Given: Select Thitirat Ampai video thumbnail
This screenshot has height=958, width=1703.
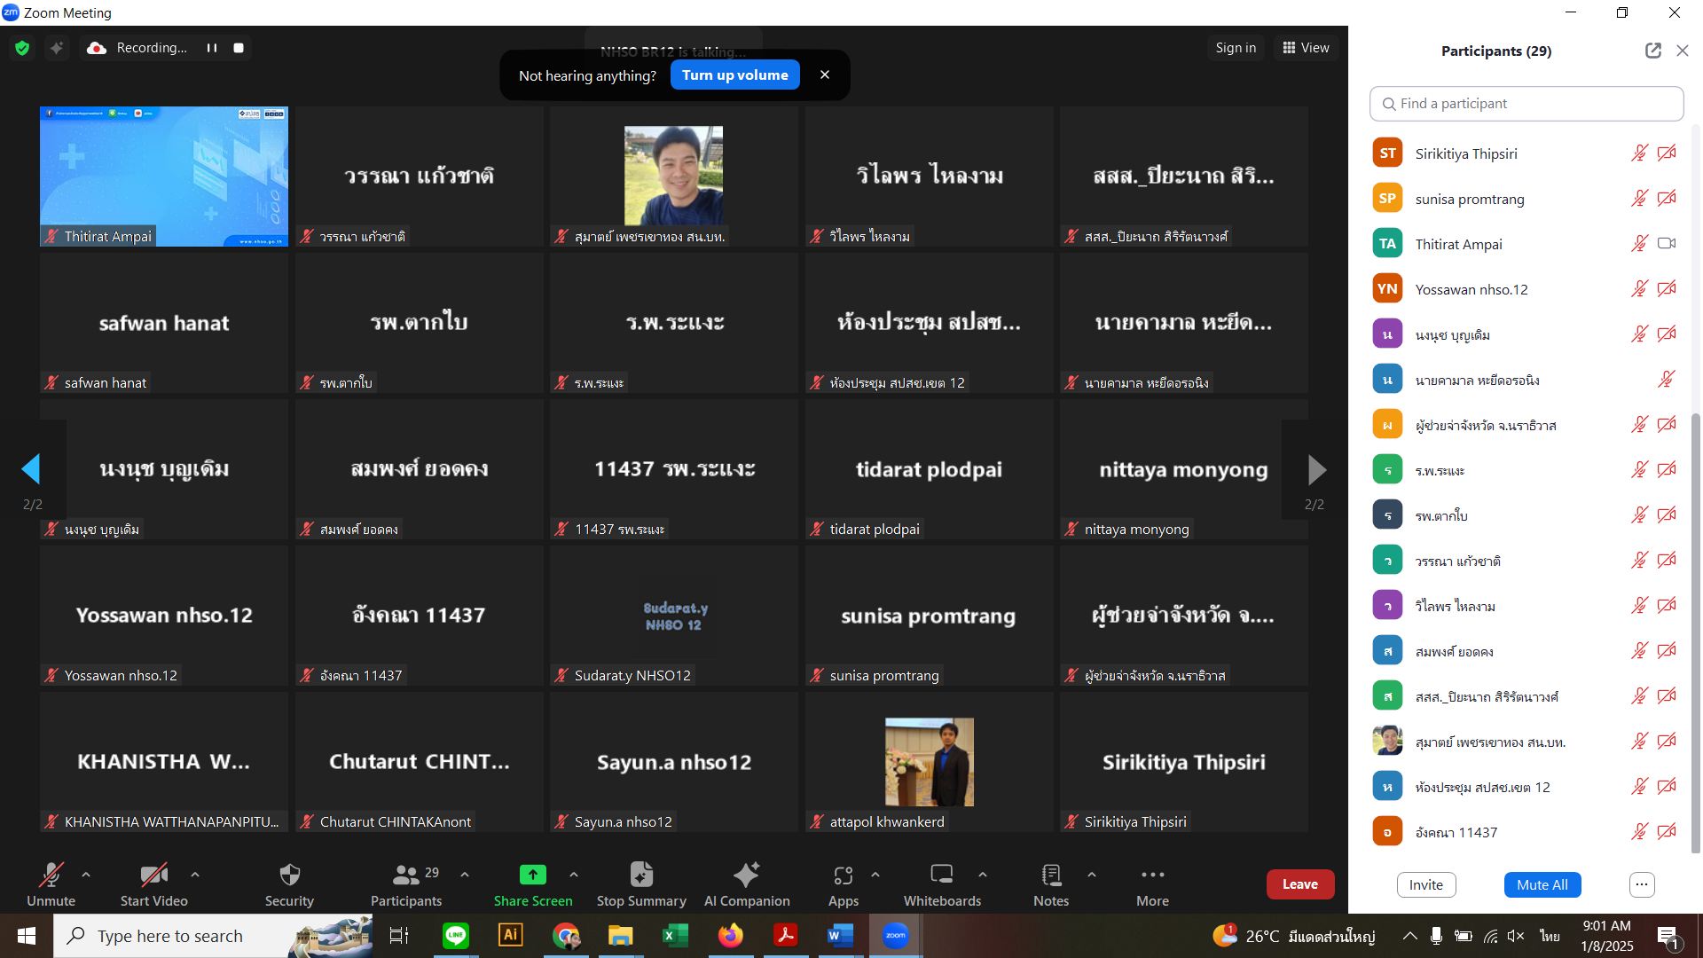Looking at the screenshot, I should click(164, 177).
